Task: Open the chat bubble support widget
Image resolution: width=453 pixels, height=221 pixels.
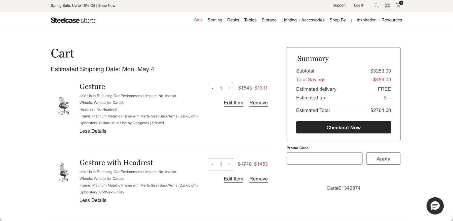Action: [x=435, y=206]
